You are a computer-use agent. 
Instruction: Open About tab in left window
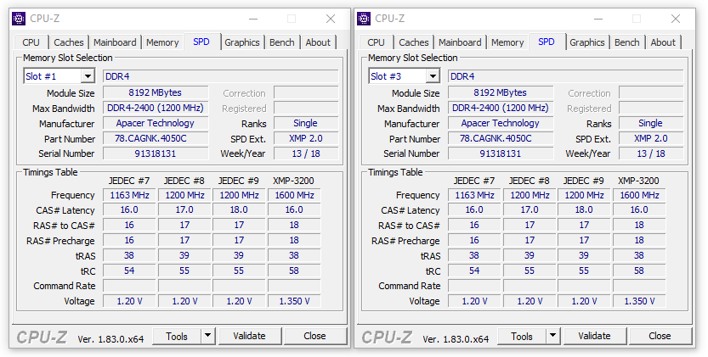[318, 42]
